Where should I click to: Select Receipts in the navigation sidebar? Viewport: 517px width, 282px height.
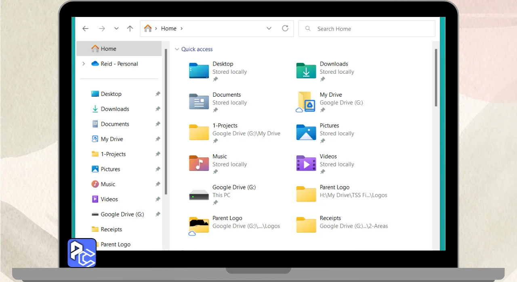pyautogui.click(x=111, y=229)
